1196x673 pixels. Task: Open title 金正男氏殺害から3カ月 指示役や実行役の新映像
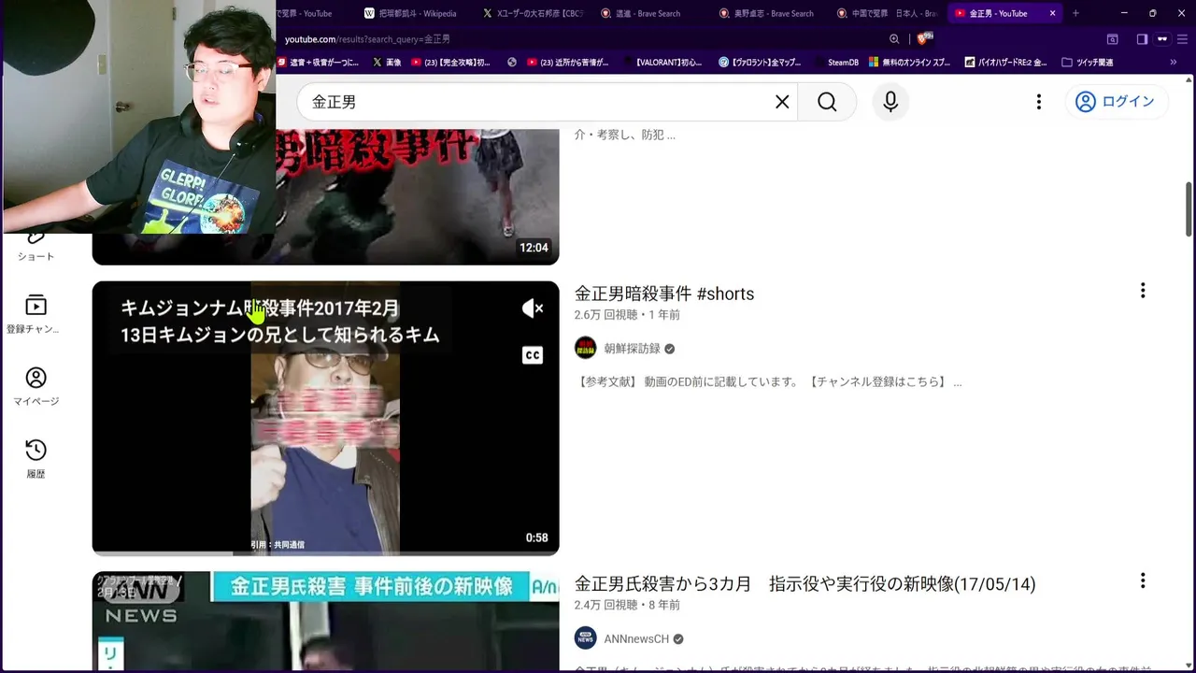(804, 584)
